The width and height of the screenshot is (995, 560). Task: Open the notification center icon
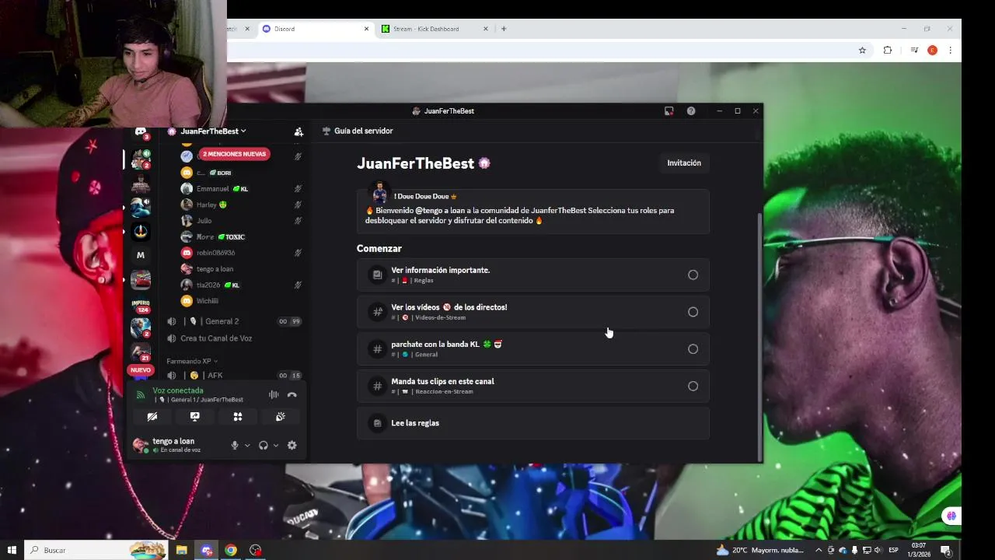(x=945, y=550)
